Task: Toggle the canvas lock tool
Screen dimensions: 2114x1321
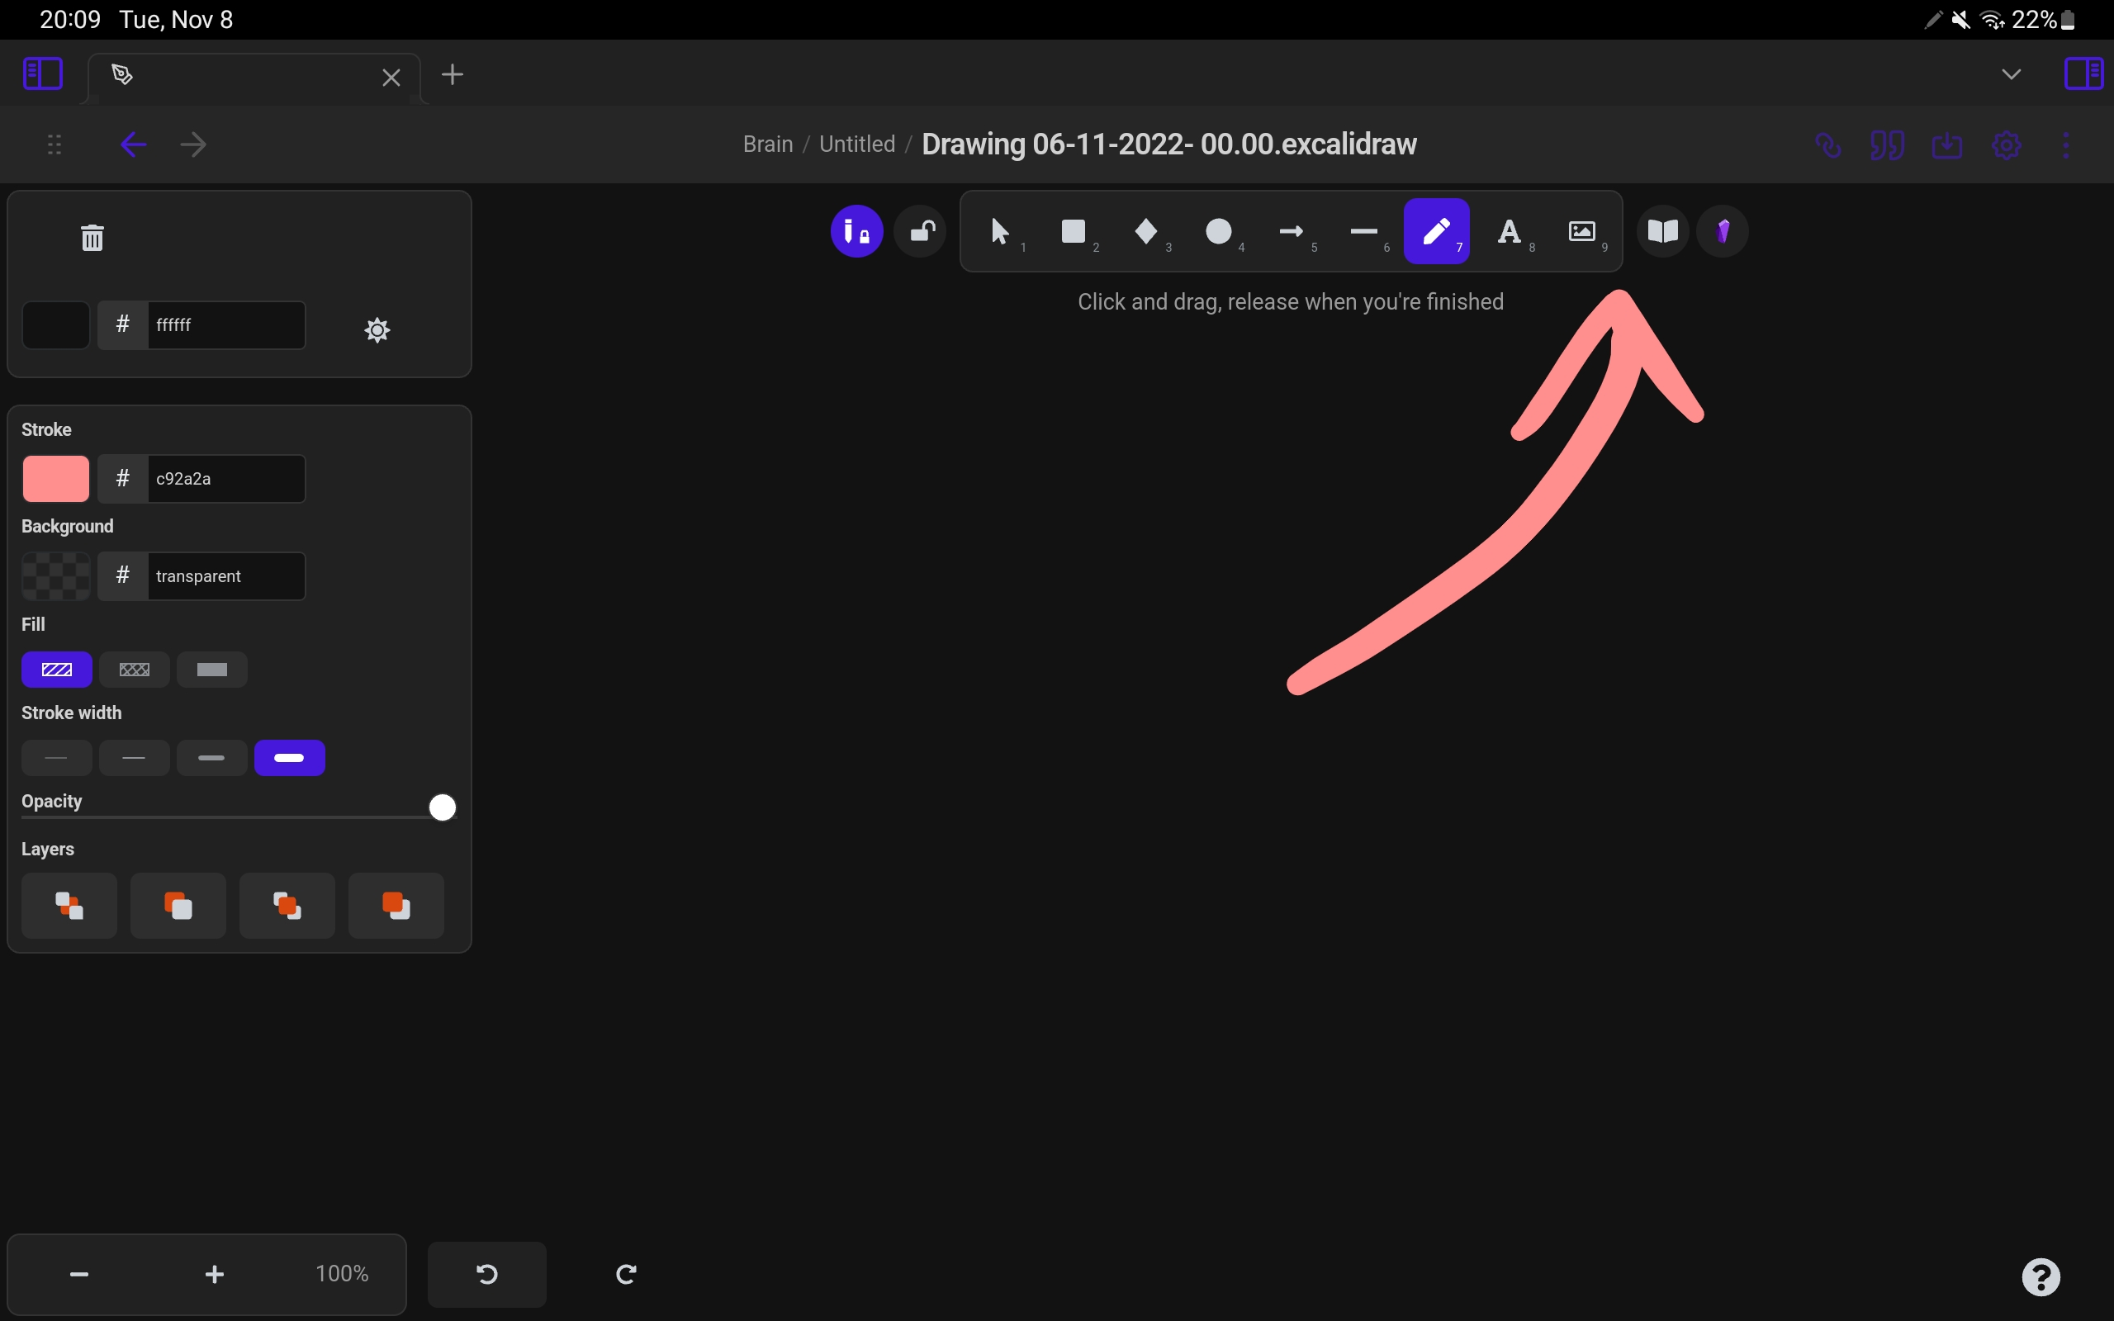Action: [x=921, y=231]
